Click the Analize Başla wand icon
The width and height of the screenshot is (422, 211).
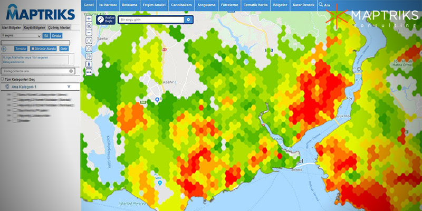coord(101,20)
